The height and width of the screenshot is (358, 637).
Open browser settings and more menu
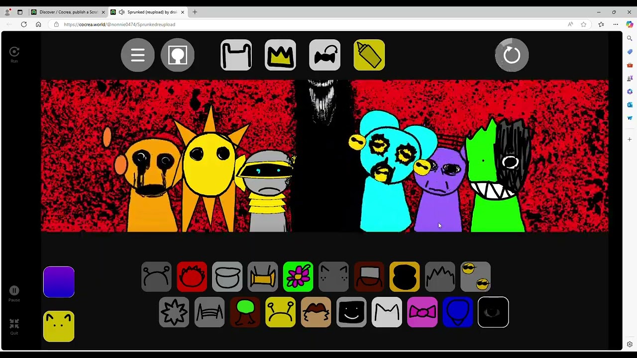(616, 24)
